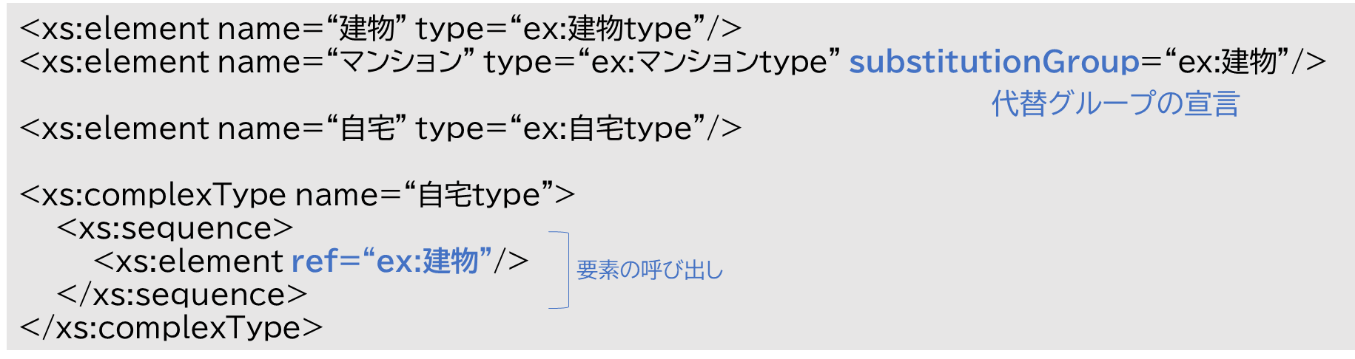Click type="ex:自宅type" attribute text
Screen dimensions: 1355x359
tap(560, 129)
